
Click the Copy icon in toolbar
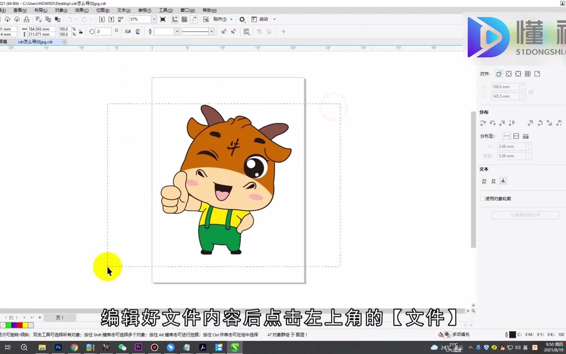click(48, 19)
